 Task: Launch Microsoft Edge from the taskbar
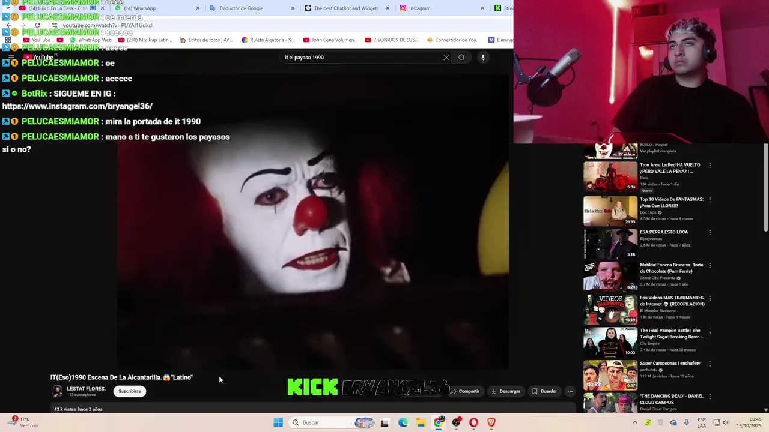coord(403,422)
